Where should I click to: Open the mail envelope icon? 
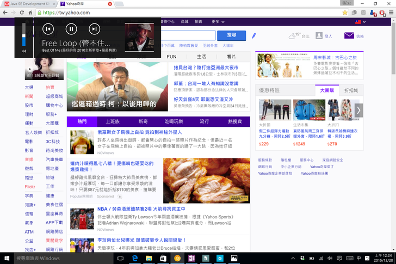[349, 36]
